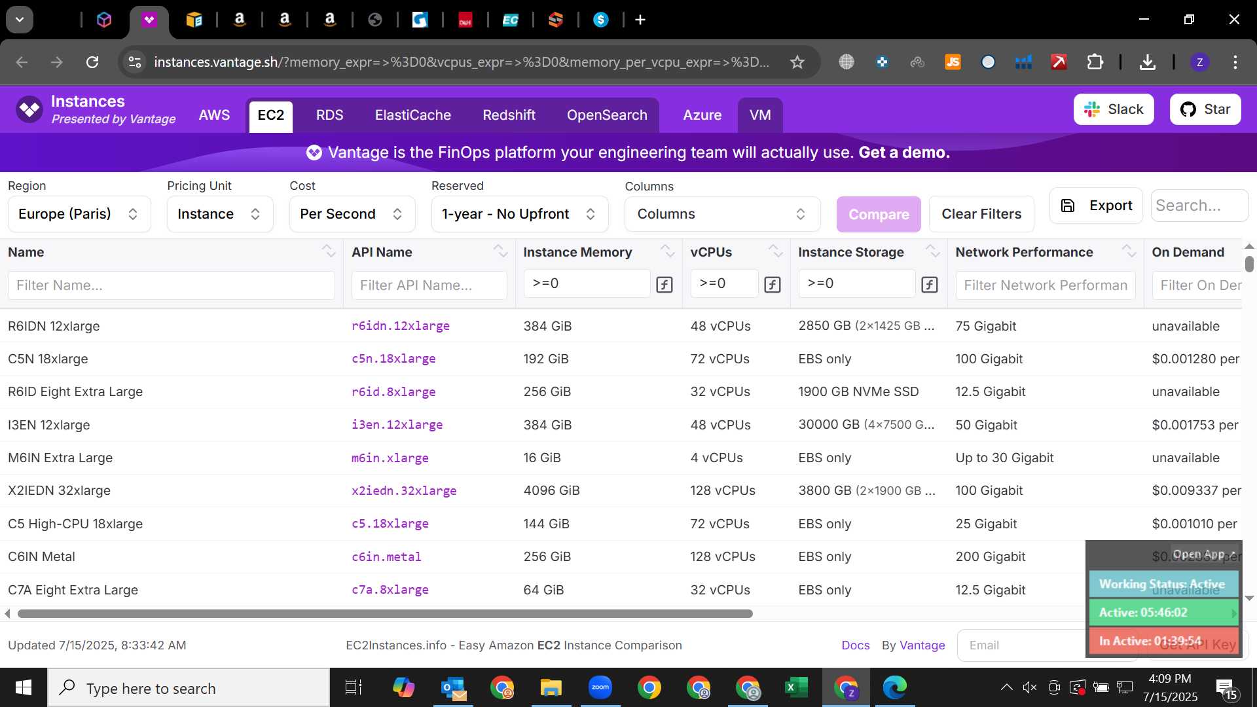Select the EC2 tab
This screenshot has height=707, width=1257.
tap(270, 115)
